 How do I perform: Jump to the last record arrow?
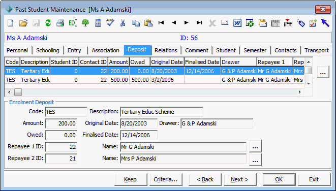point(199,22)
